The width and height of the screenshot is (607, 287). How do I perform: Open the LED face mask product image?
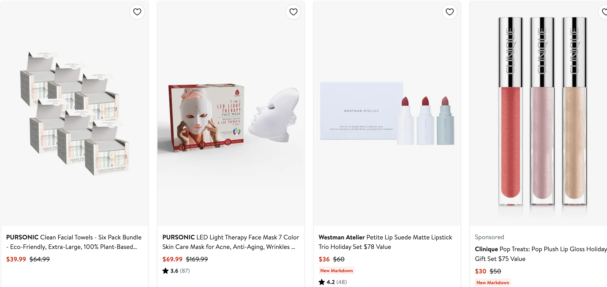[x=231, y=113]
